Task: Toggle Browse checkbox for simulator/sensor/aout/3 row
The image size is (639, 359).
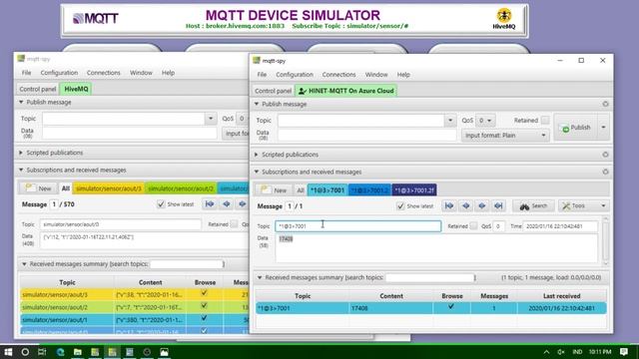Action: point(204,293)
